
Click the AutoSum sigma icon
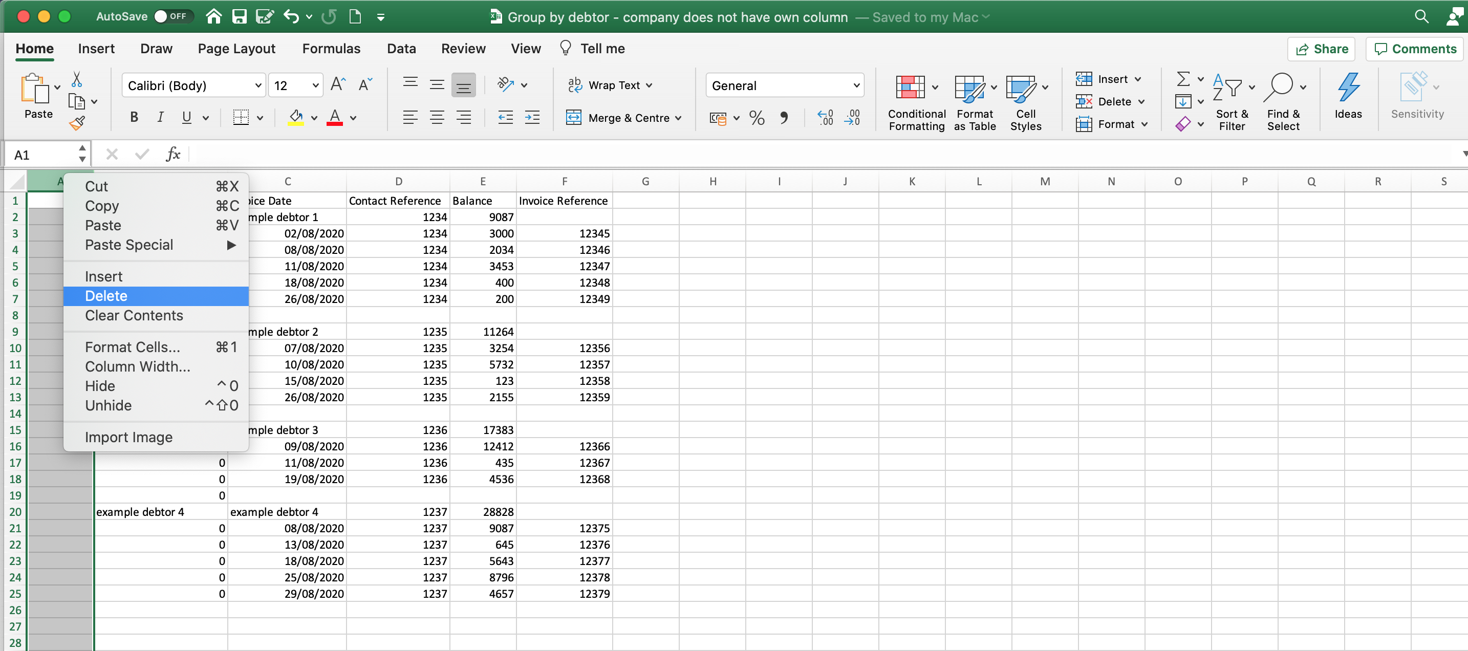tap(1183, 79)
